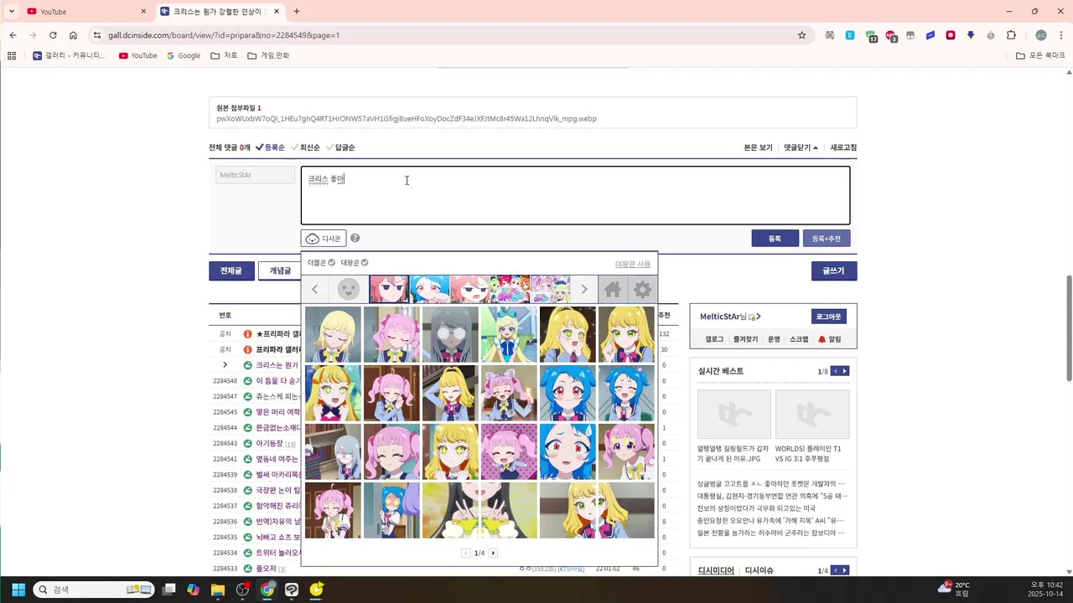
Task: Log out using 로그아웃 button
Action: tap(829, 317)
